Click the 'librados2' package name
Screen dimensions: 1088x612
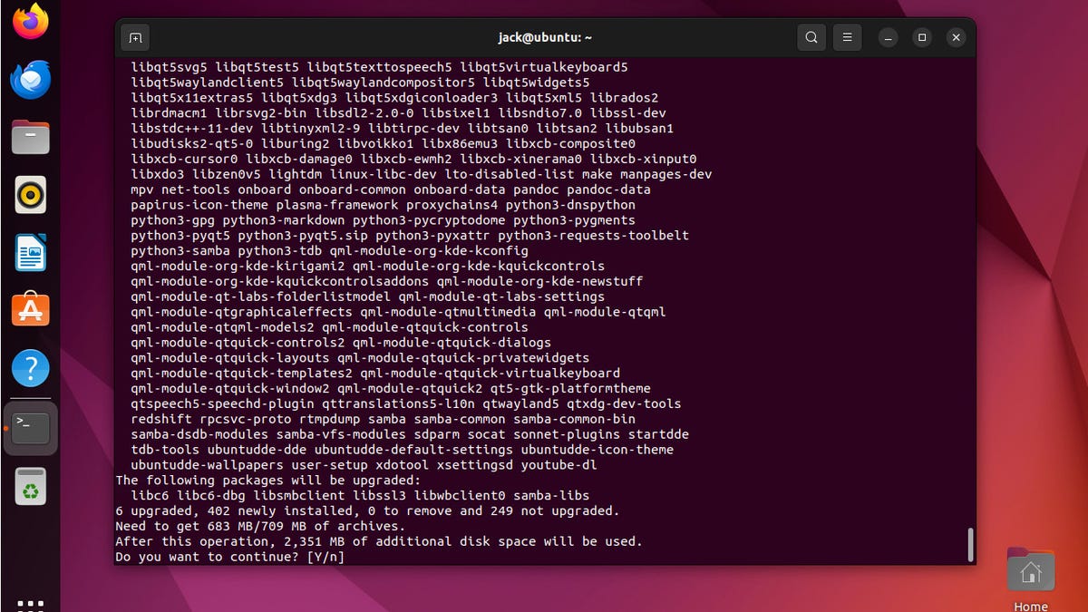[624, 98]
